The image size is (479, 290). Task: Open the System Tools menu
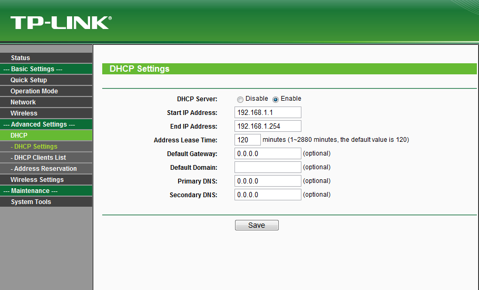pos(46,202)
